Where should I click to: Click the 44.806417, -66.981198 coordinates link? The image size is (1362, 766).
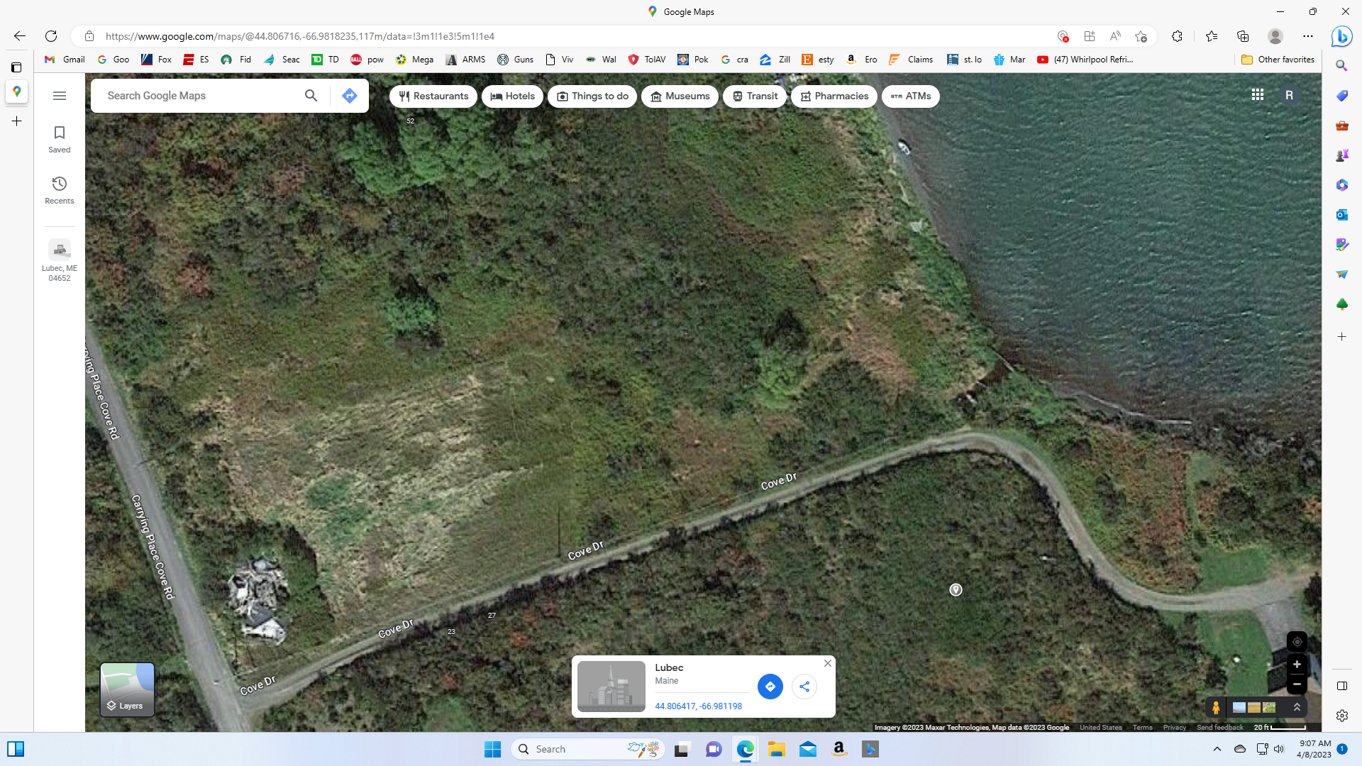pyautogui.click(x=698, y=706)
